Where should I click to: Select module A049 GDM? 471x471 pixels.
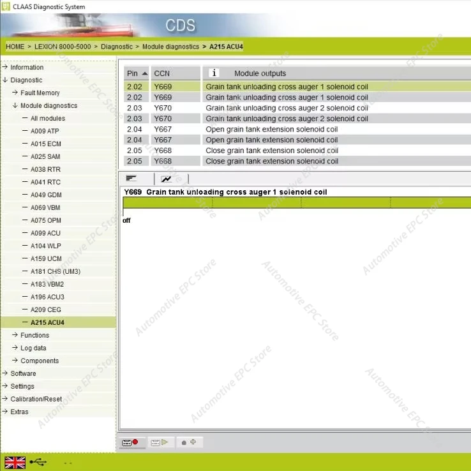point(46,195)
